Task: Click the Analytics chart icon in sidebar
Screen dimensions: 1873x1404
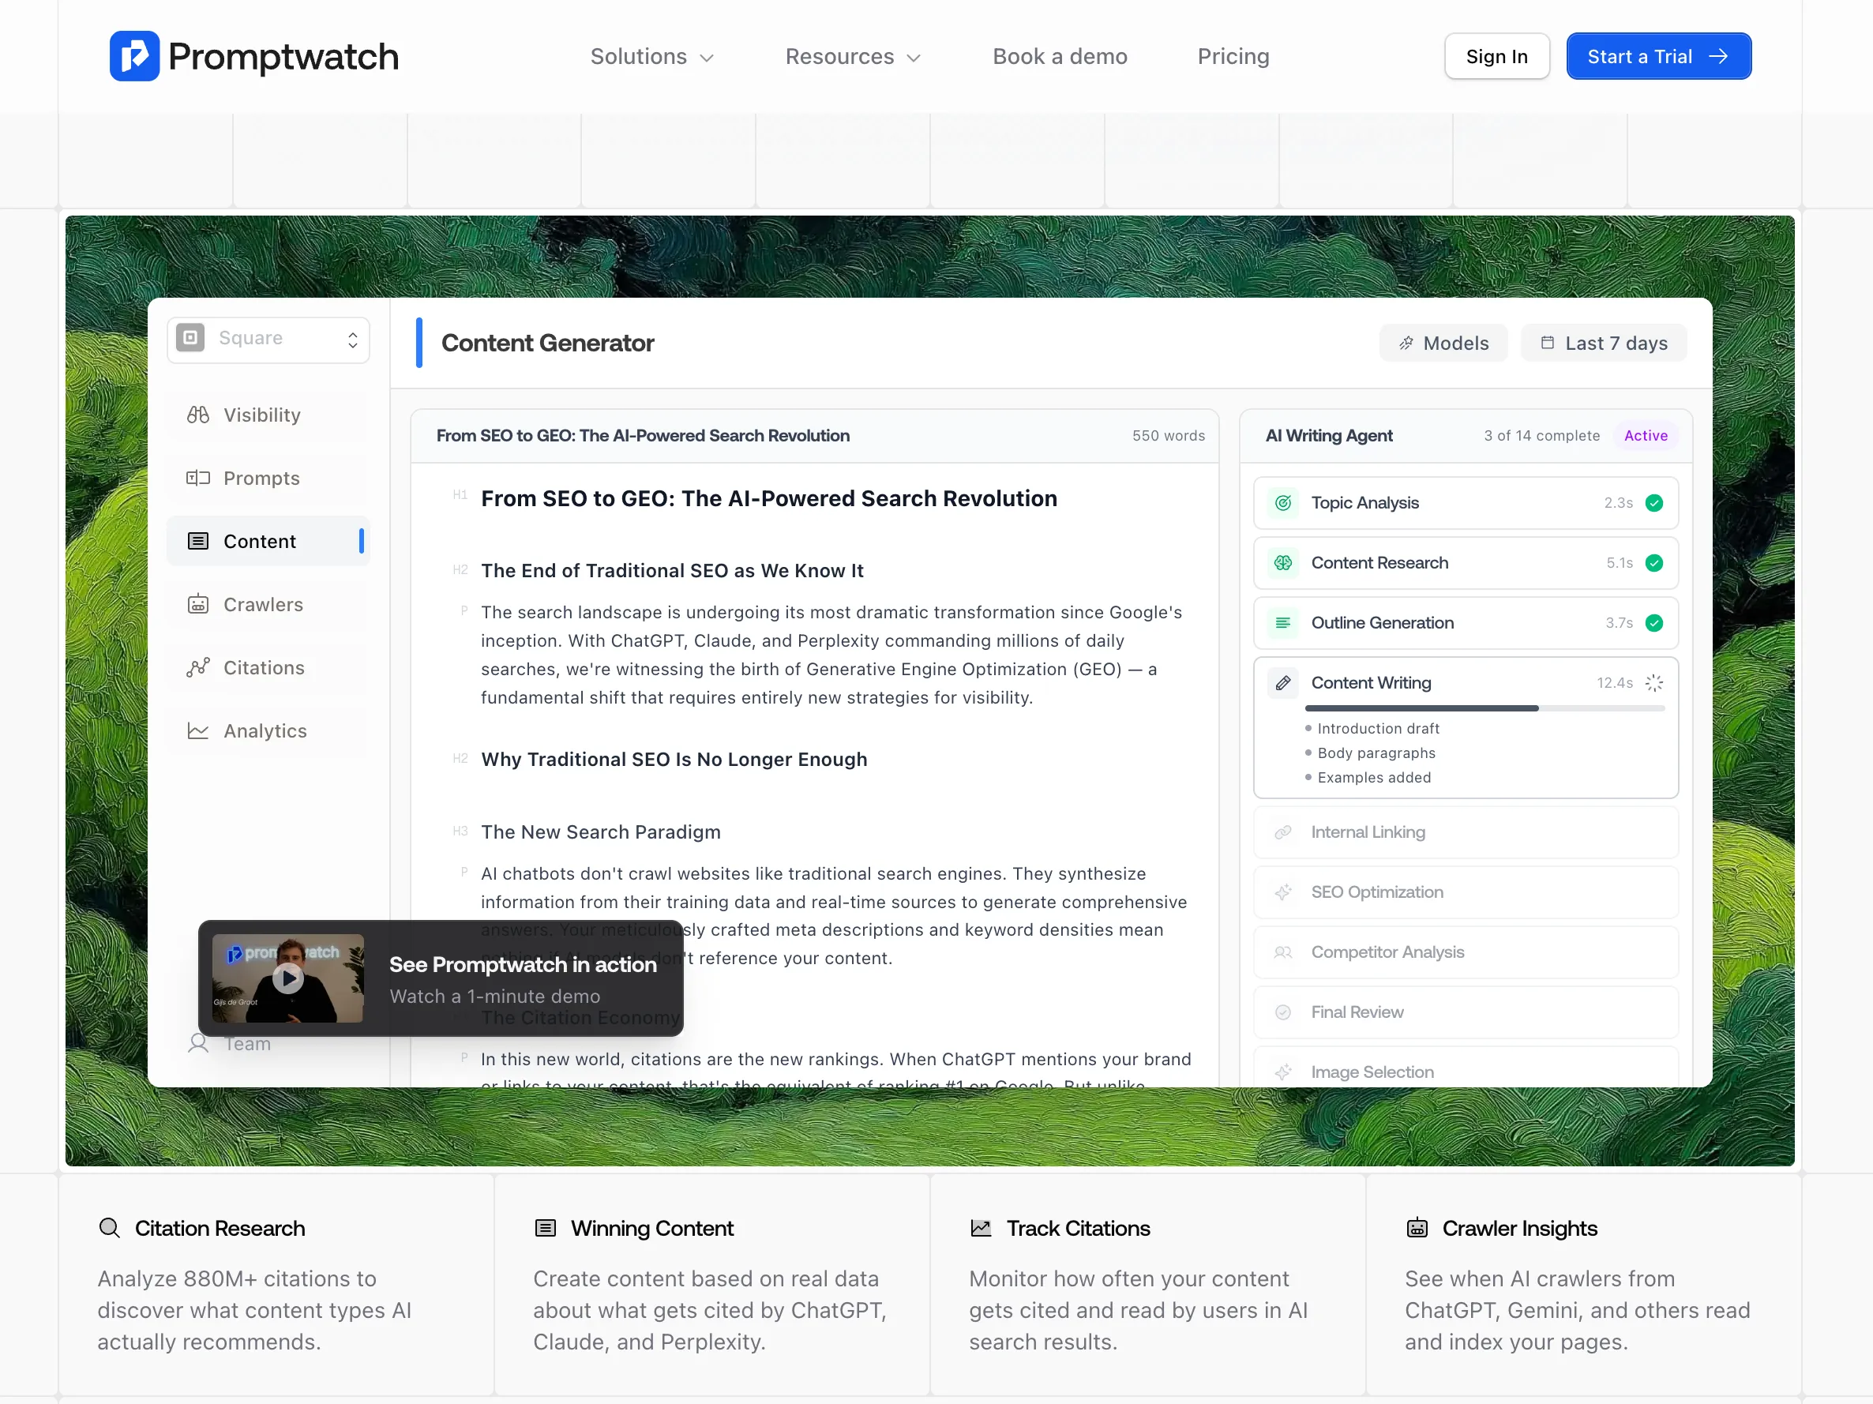Action: tap(197, 730)
